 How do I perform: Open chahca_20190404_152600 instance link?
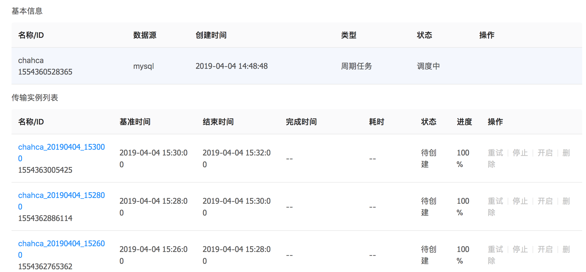61,244
